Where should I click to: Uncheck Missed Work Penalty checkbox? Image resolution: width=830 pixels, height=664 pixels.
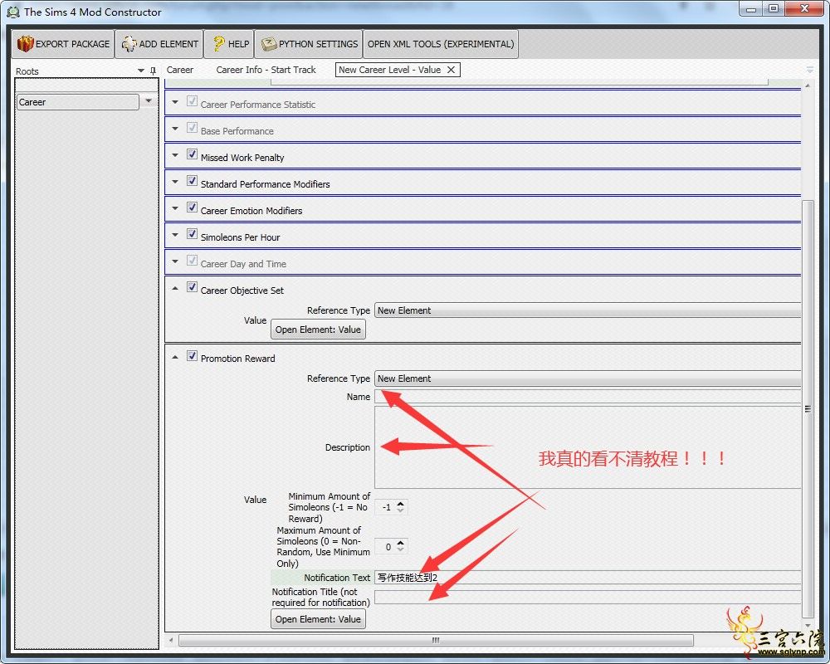click(x=192, y=154)
